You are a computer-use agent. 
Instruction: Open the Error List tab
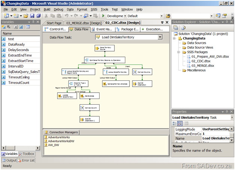(x=26, y=160)
